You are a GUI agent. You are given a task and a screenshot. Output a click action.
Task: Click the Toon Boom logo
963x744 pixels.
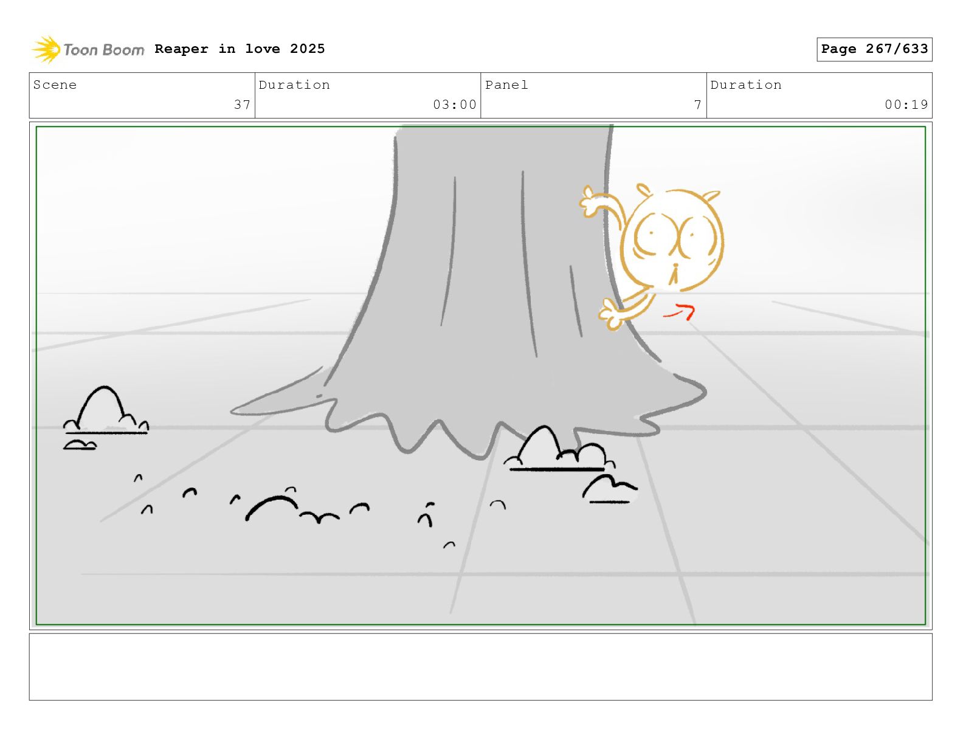coord(88,49)
